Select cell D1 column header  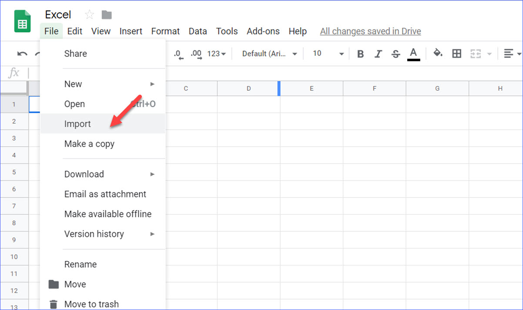248,88
